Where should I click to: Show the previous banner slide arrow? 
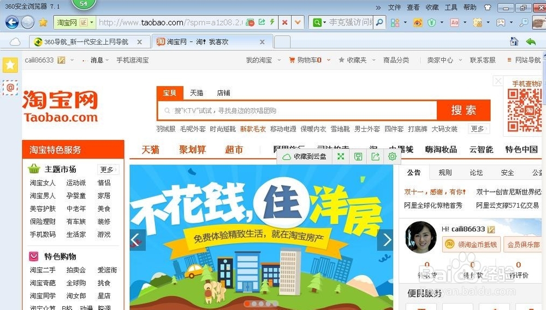(x=137, y=240)
